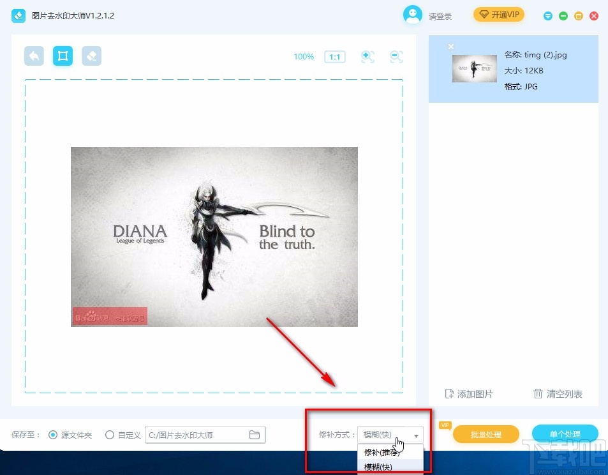Open the folder browse icon
The width and height of the screenshot is (608, 475).
tap(255, 435)
